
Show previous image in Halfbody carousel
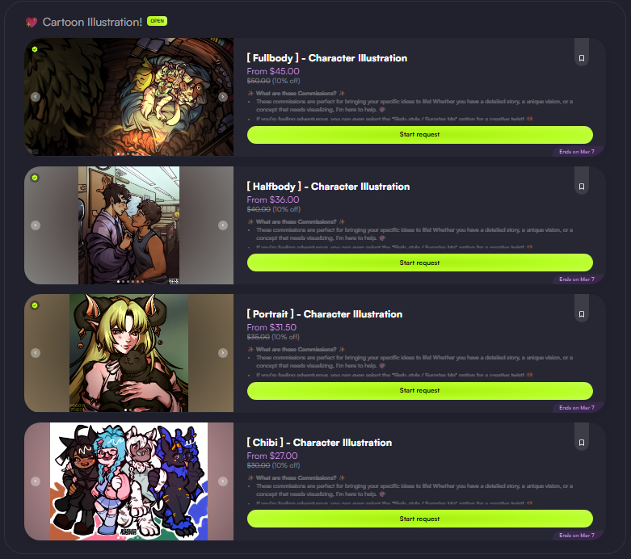point(36,225)
